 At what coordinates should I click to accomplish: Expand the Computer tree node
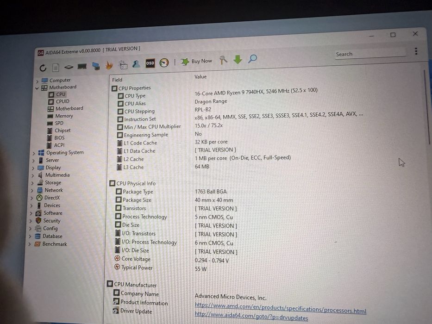pyautogui.click(x=38, y=81)
